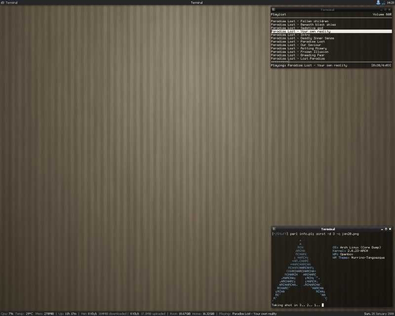
Task: Open the window menu icon of the Arch info terminal
Action: pyautogui.click(x=274, y=229)
